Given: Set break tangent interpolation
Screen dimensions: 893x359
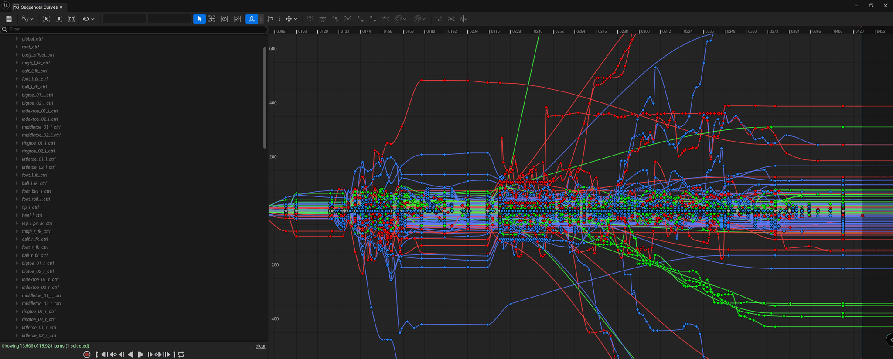Looking at the screenshot, I should (348, 19).
